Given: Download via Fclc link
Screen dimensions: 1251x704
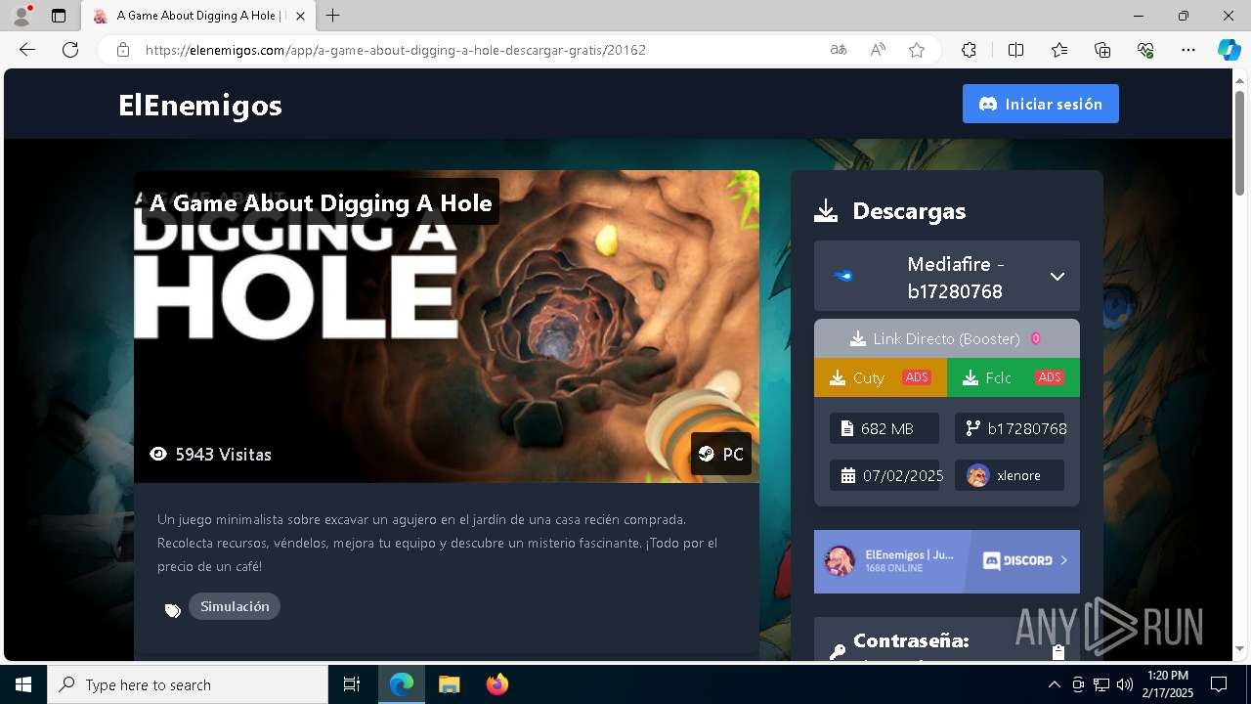Looking at the screenshot, I should tap(1014, 377).
